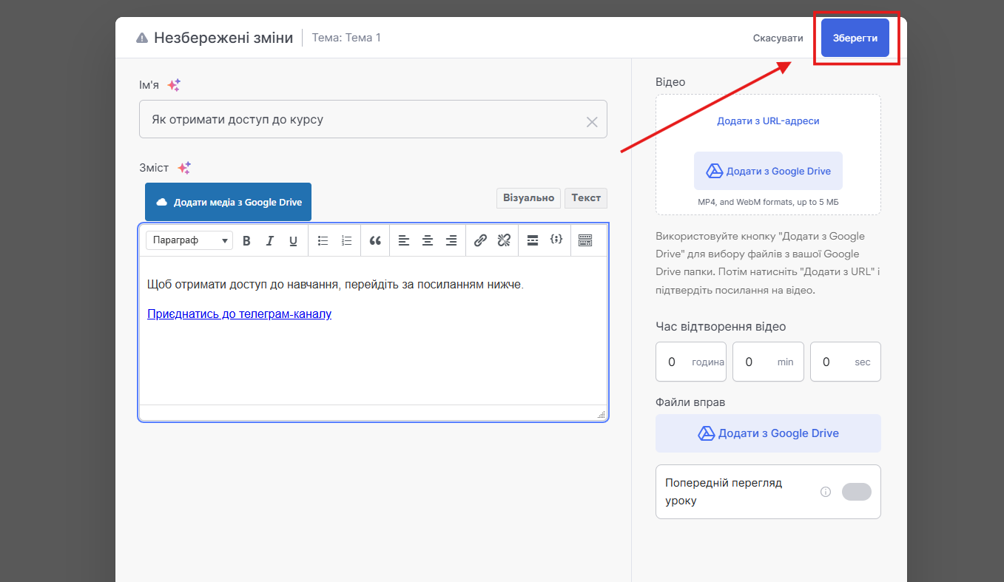Apply blockquote formatting
The height and width of the screenshot is (582, 1004).
point(375,240)
